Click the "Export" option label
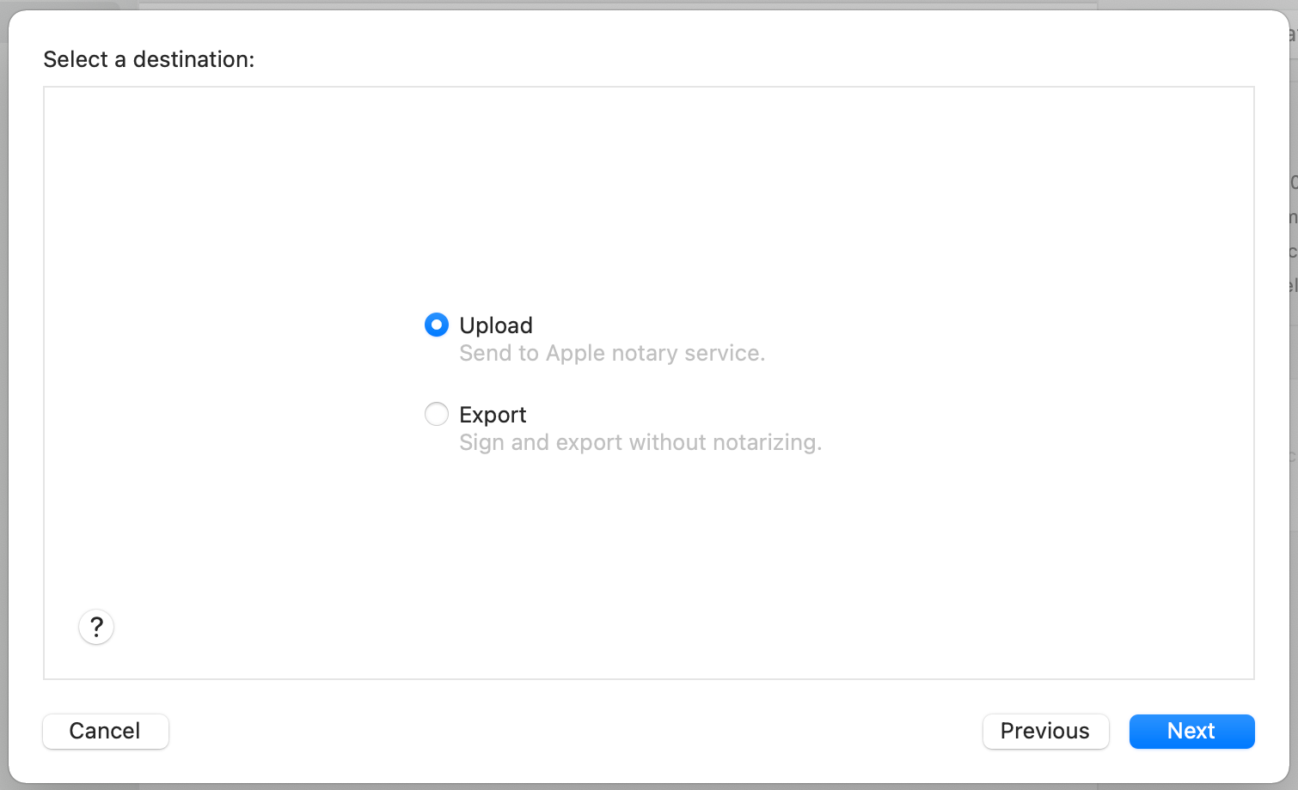 (493, 415)
